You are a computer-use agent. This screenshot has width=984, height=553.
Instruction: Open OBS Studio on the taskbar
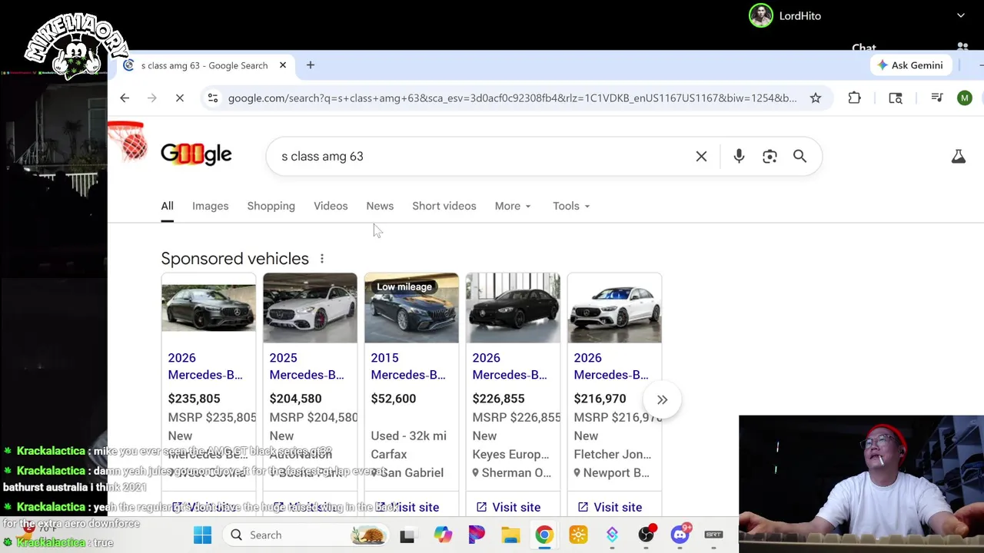click(x=647, y=535)
